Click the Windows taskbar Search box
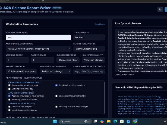 (75, 121)
